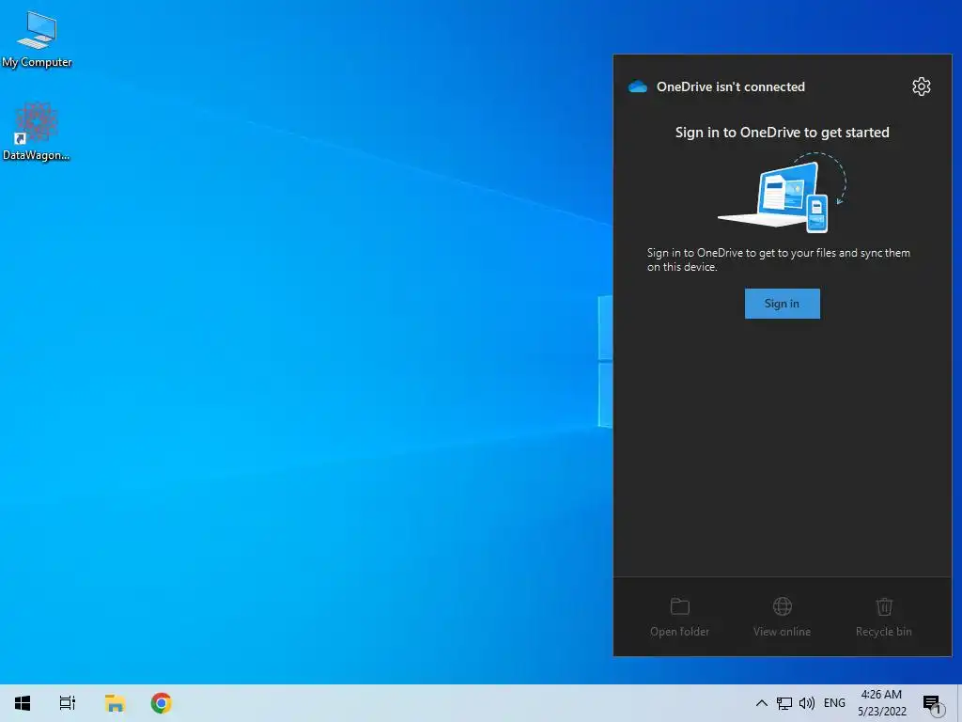Click the laptop and phone sync illustration
The height and width of the screenshot is (722, 962).
[783, 193]
